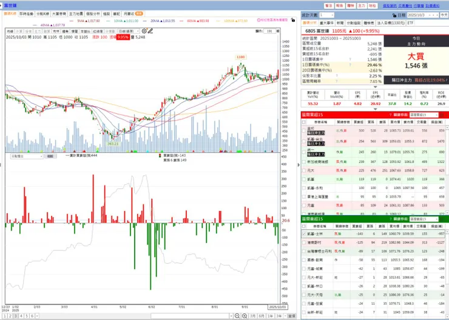Open the 分點進出 indicator dropdown

click(x=27, y=156)
